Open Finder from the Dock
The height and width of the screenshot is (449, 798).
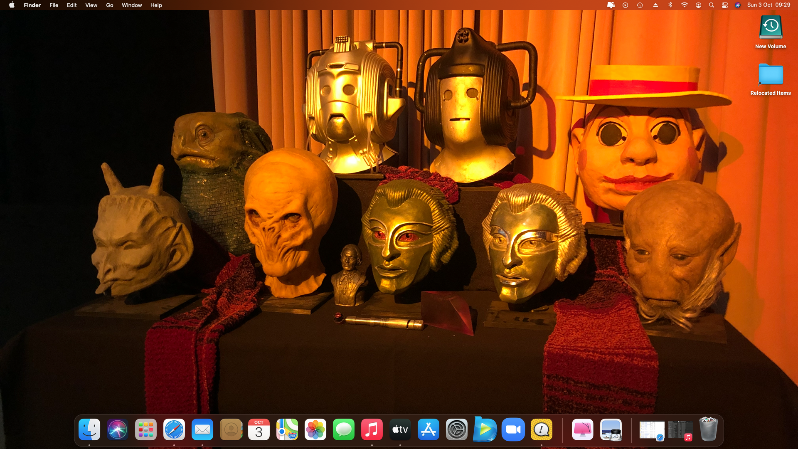[x=89, y=429]
